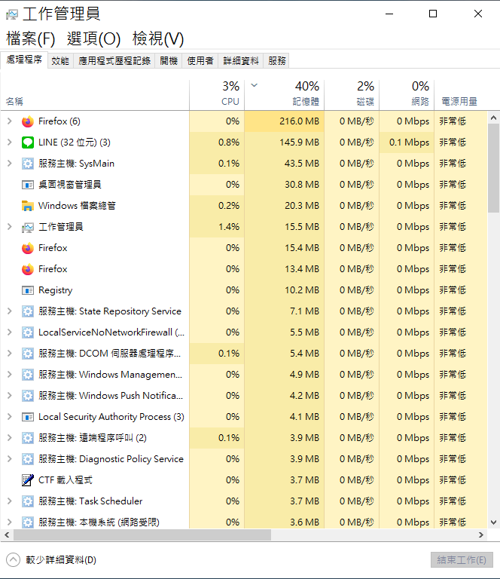Click the CTF 載入程式 pen icon
Screen dimensions: 500x579
[28, 480]
